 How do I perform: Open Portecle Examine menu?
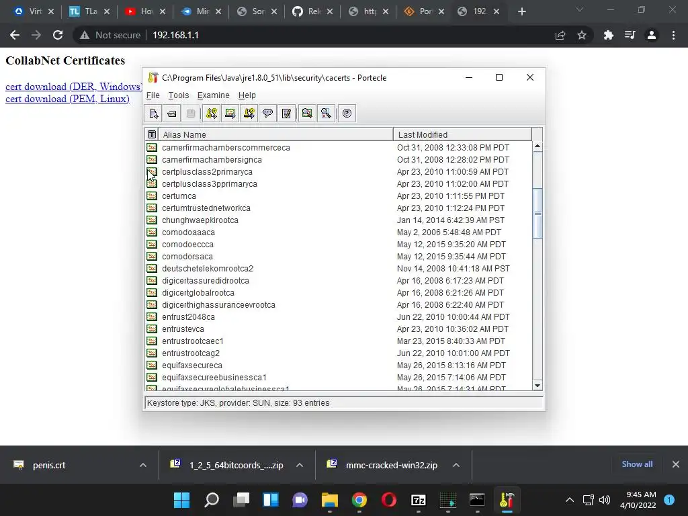[213, 95]
